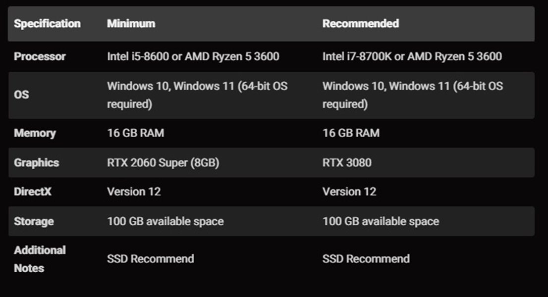Select the Storage row label
The height and width of the screenshot is (297, 548).
click(x=34, y=221)
